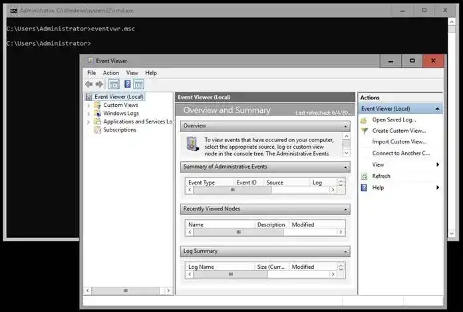Viewport: 463px width, 312px height.
Task: Click right scroll arrow in Log Summary table
Action: 333,274
